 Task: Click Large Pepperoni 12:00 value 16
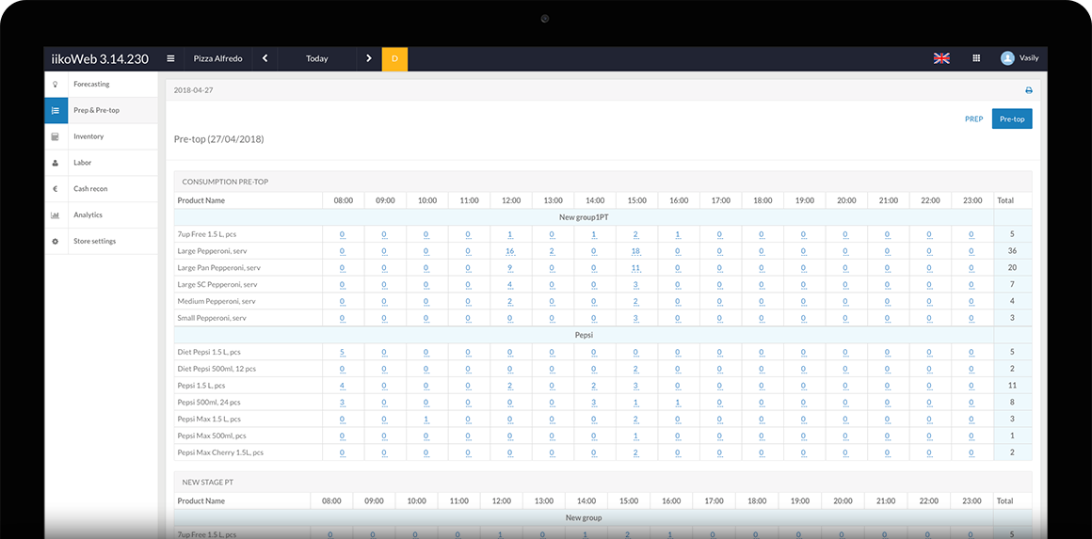coord(510,251)
